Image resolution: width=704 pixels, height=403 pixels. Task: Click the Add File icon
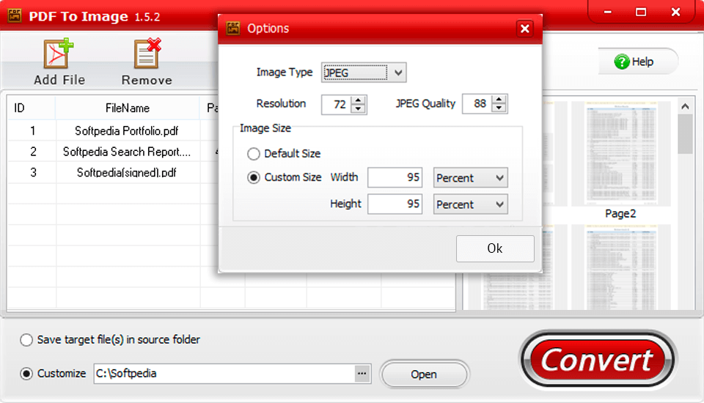(x=59, y=56)
